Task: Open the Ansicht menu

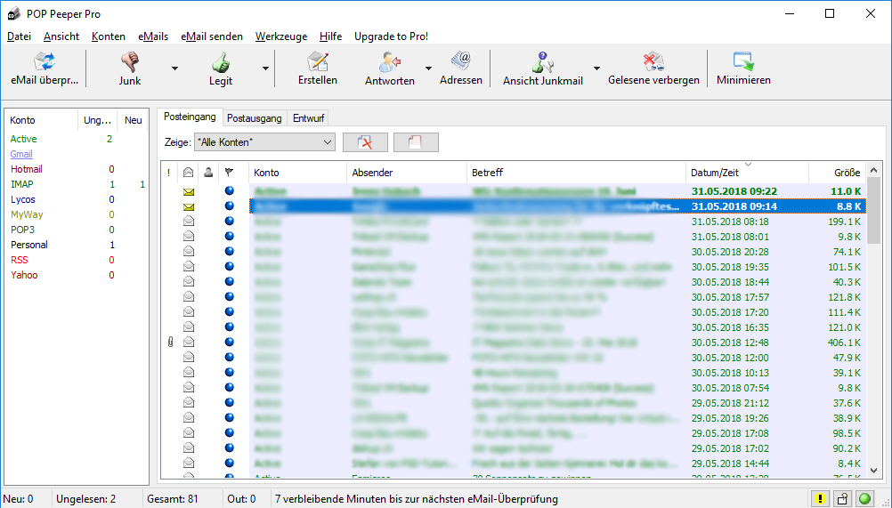Action: pyautogui.click(x=61, y=36)
